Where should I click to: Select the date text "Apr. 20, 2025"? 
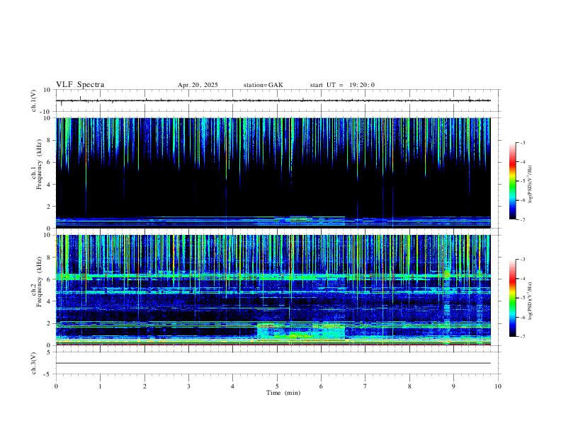pyautogui.click(x=198, y=85)
